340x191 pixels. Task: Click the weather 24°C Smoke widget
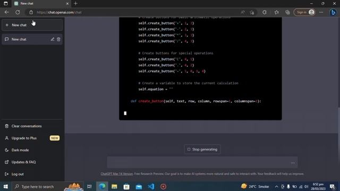(255, 186)
